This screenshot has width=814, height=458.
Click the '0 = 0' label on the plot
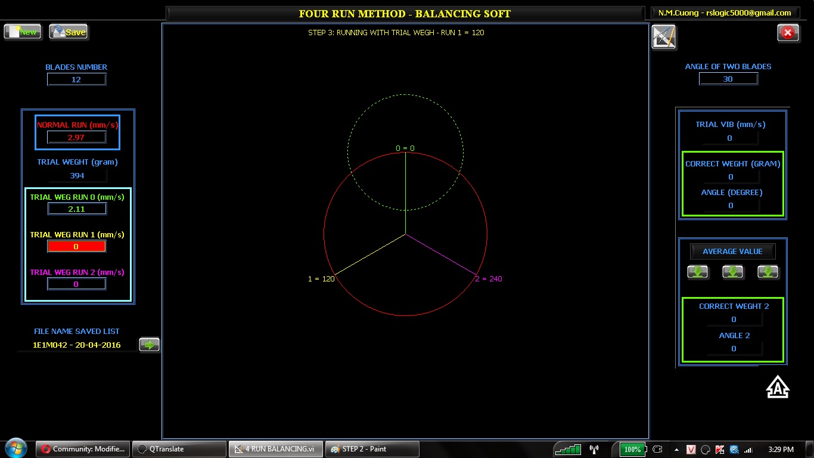(x=405, y=148)
